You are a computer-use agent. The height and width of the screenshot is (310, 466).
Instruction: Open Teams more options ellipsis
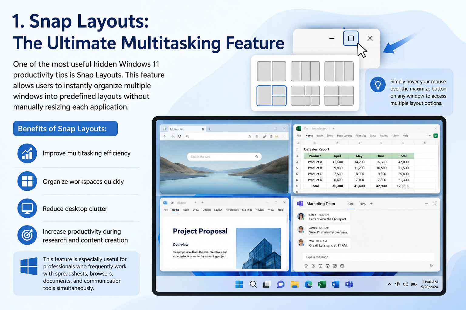(426, 204)
